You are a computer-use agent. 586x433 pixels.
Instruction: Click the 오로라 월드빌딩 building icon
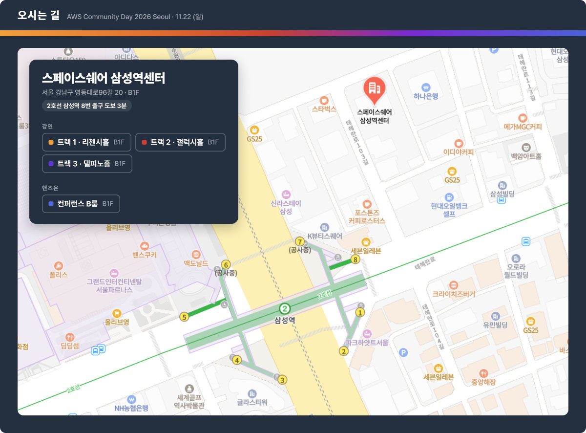(x=516, y=258)
